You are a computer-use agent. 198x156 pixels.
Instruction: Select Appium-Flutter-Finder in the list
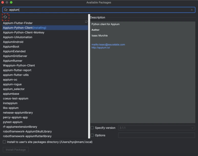coord(45,23)
